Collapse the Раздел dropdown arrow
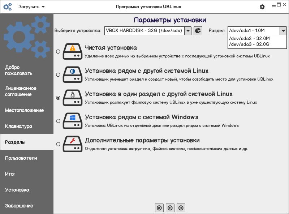Screen dimensions: 289x214 [283, 31]
